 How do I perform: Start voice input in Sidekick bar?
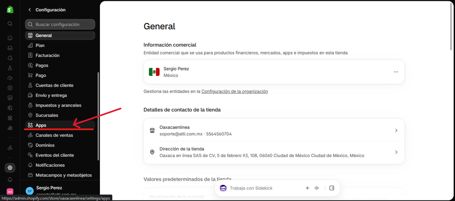316,188
